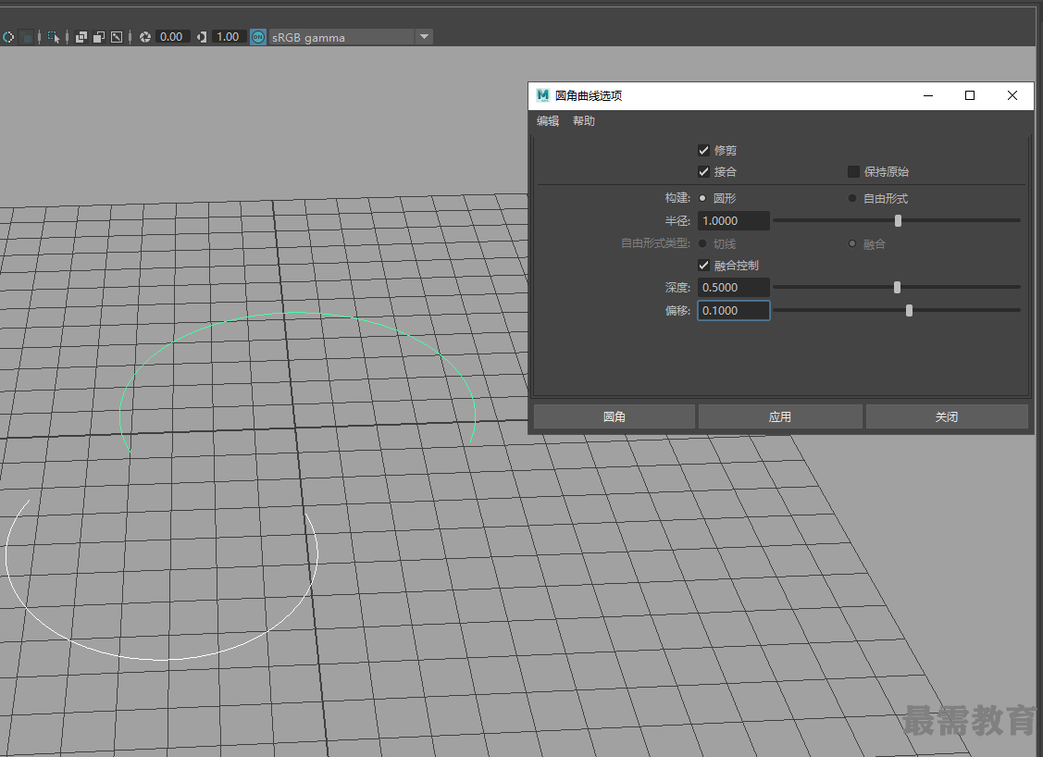Screen dimensions: 1043x757
Task: Select the 融合 freeform type radio button
Action: (x=852, y=243)
